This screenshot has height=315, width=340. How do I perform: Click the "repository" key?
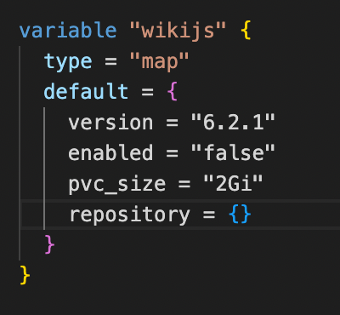point(129,215)
